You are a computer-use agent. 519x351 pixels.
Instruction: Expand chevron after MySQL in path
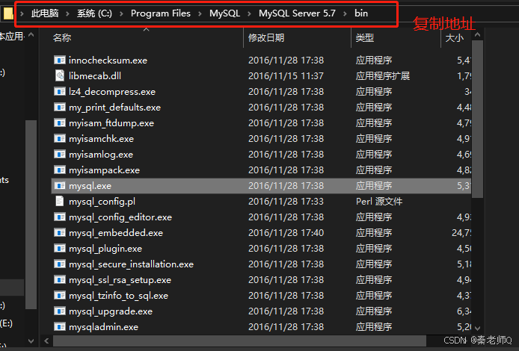(x=249, y=13)
